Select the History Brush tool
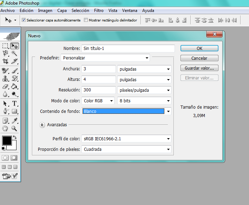 click(14, 78)
